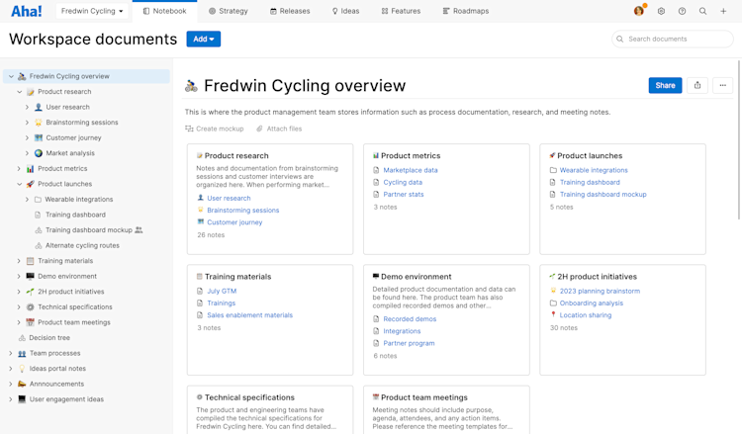Image resolution: width=742 pixels, height=434 pixels.
Task: Open the Location sharing link
Action: (x=586, y=315)
